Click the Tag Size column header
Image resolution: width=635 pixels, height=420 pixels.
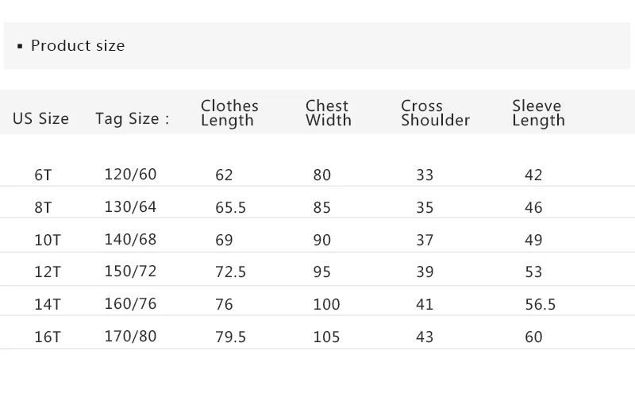pyautogui.click(x=132, y=119)
